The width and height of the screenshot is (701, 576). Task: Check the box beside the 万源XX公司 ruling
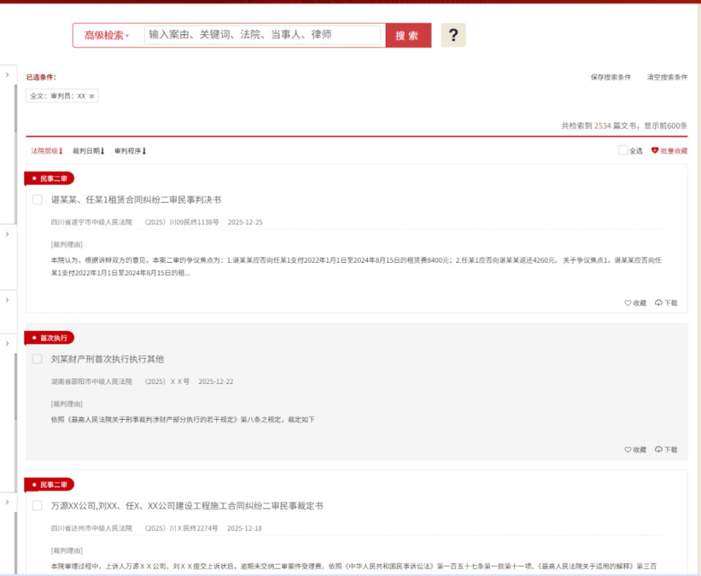(37, 504)
